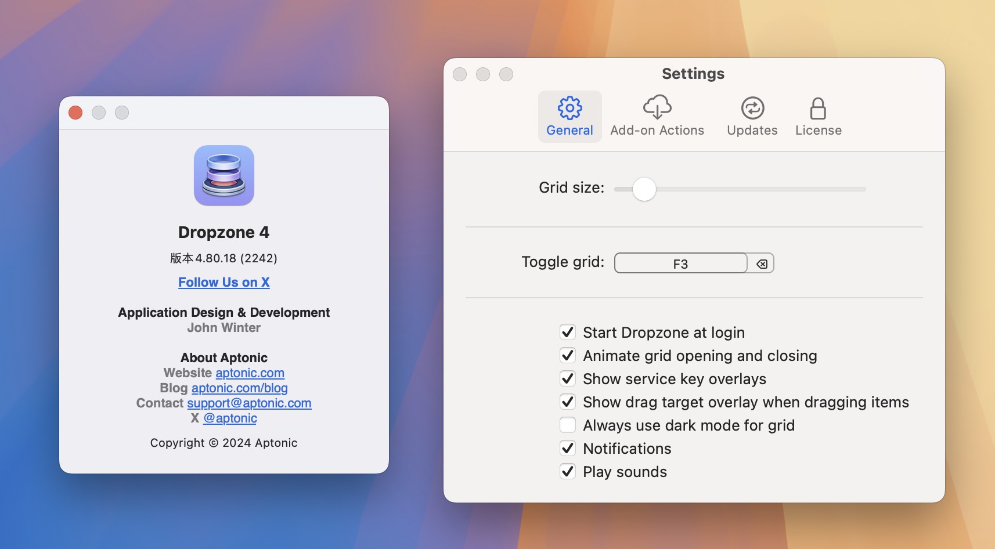Switch to the Add-on Actions tab
This screenshot has width=995, height=549.
(x=657, y=117)
